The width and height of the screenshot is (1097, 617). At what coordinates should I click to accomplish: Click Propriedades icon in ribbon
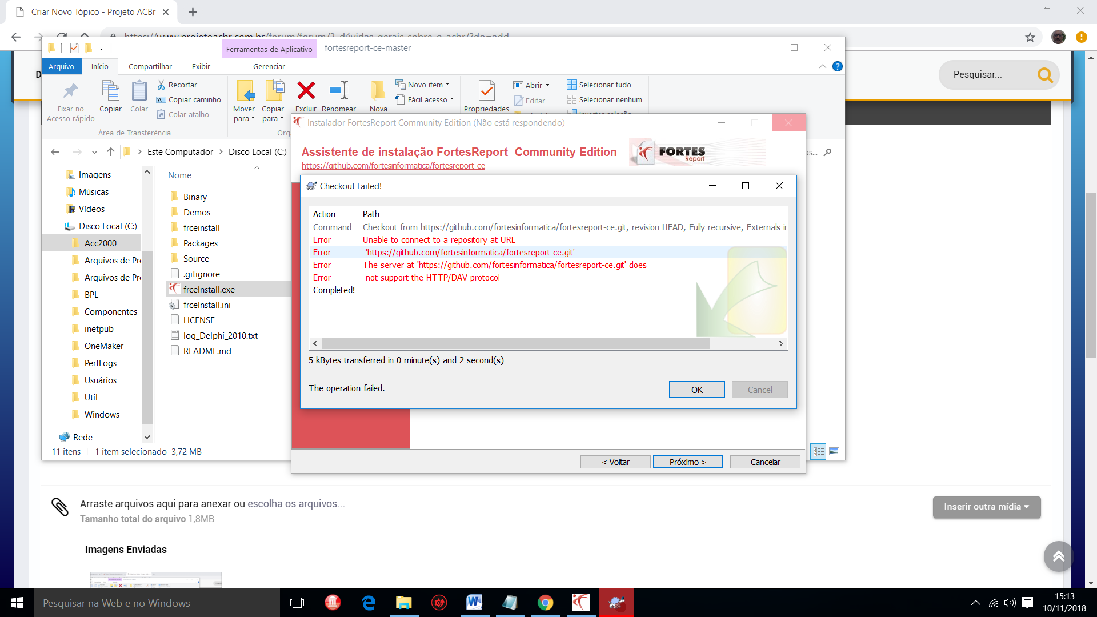(x=486, y=90)
